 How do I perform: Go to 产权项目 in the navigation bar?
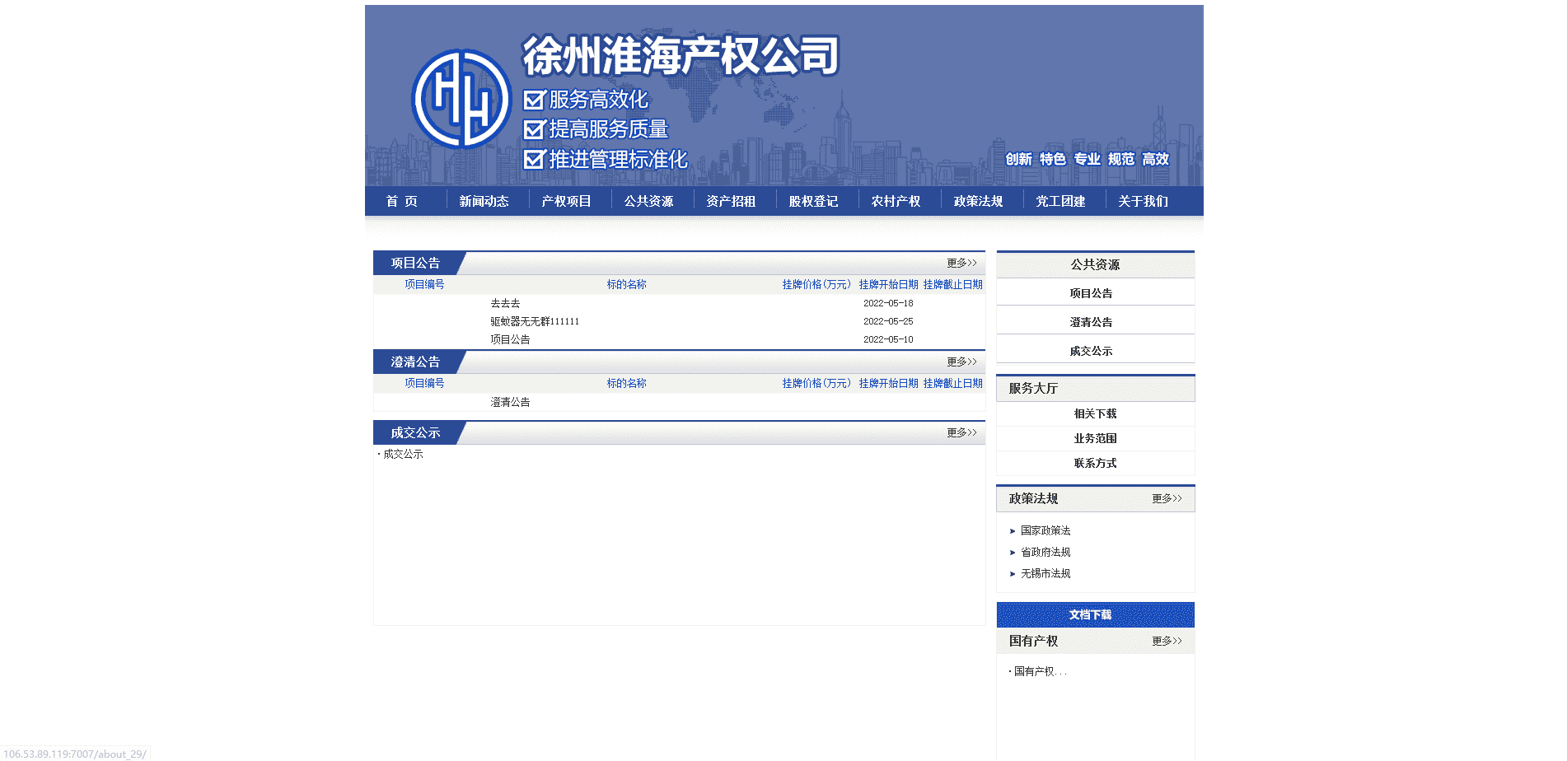tap(566, 201)
